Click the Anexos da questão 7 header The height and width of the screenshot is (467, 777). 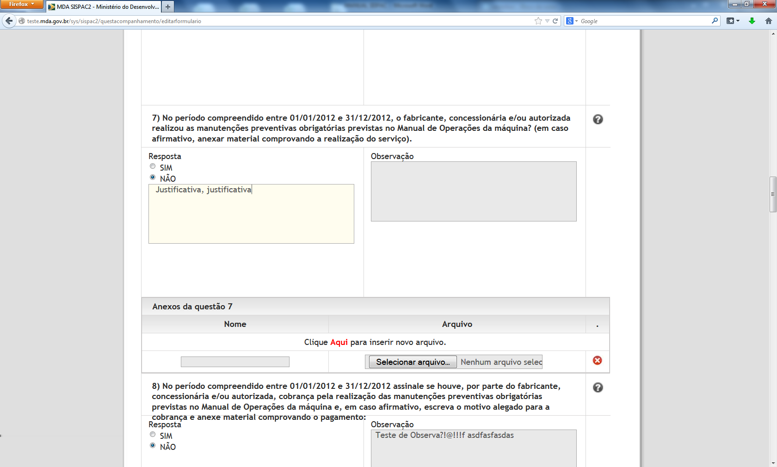tap(376, 307)
